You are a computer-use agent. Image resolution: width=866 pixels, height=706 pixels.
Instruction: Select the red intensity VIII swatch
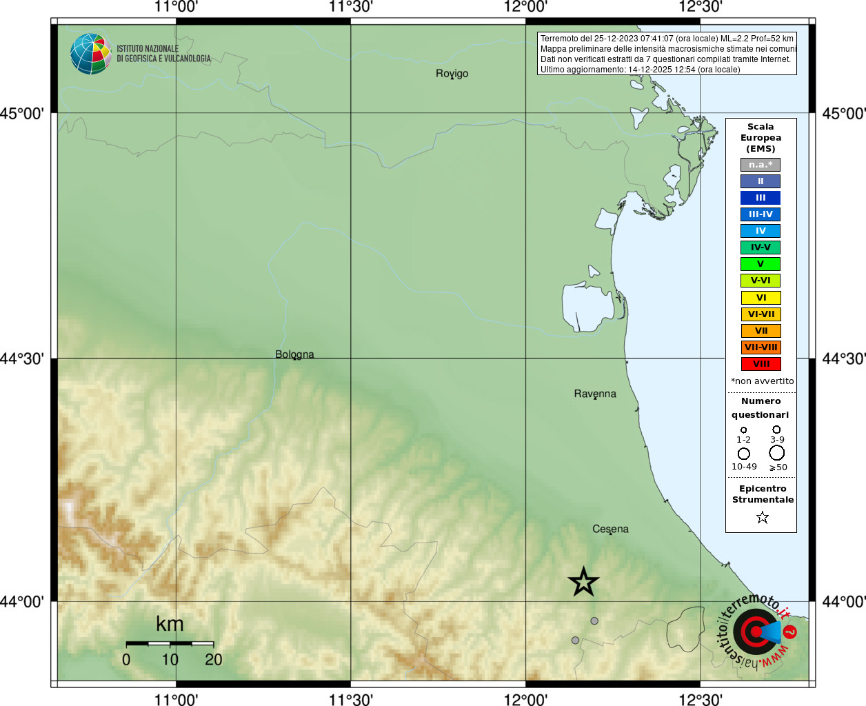pos(761,364)
